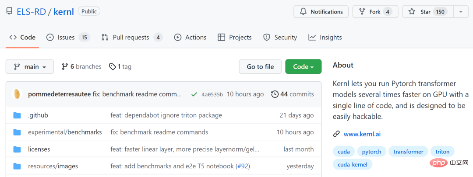The height and width of the screenshot is (177, 473).
Task: Click the About heading
Action: (343, 65)
